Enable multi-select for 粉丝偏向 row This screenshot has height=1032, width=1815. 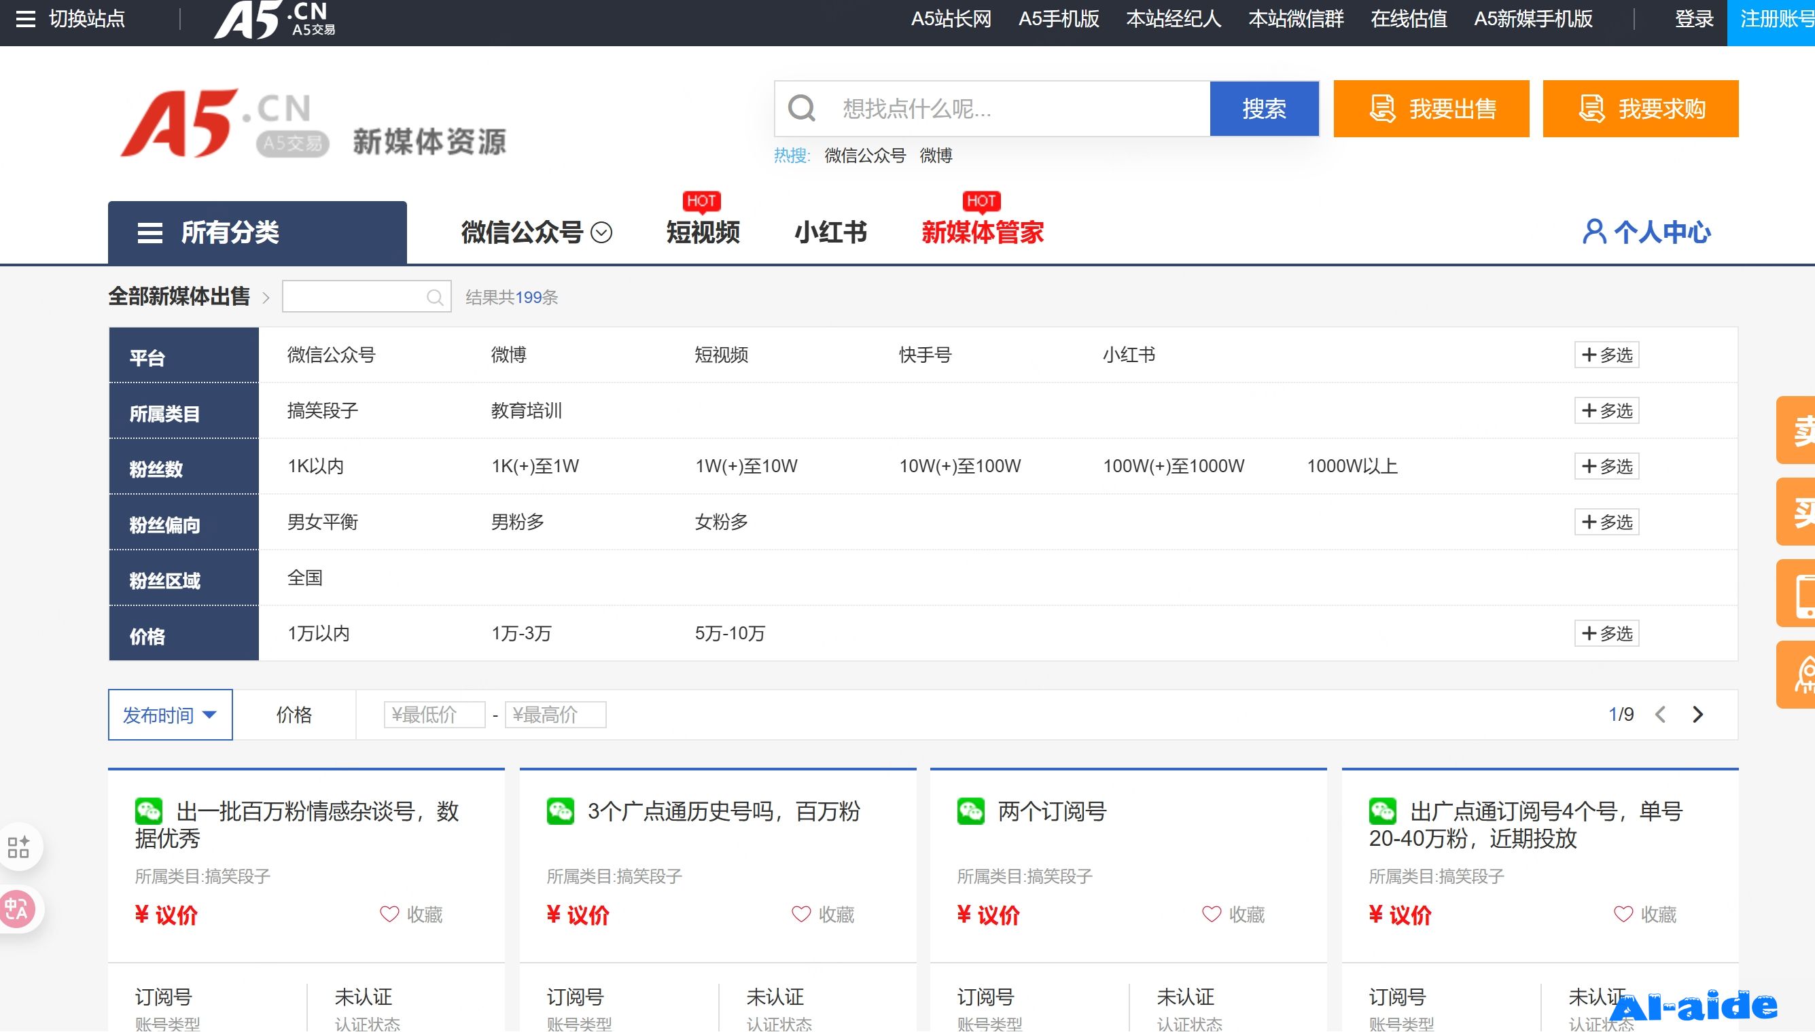(x=1606, y=522)
